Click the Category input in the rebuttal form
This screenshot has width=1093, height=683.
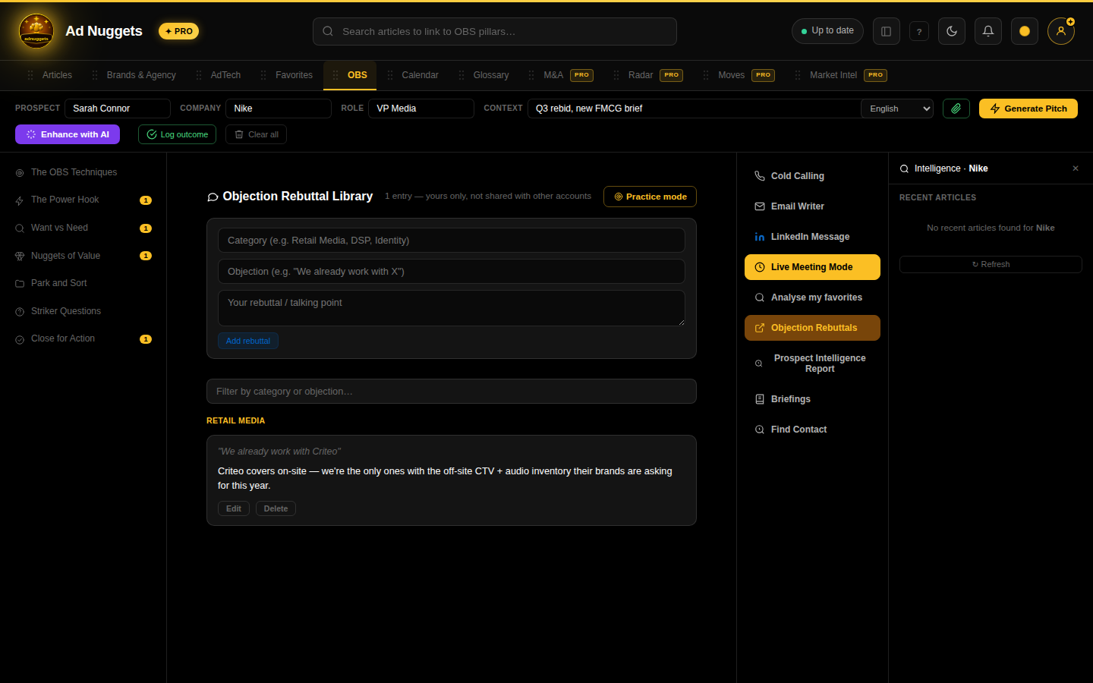(x=452, y=241)
